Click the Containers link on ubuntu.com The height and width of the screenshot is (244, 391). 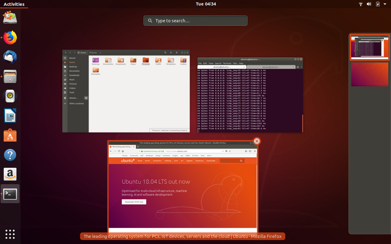pos(157,161)
